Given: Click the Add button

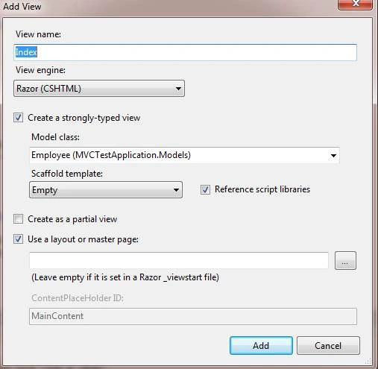Looking at the screenshot, I should [x=261, y=346].
